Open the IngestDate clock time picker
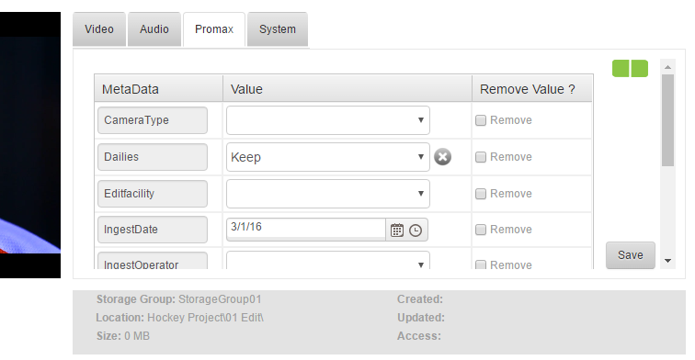Viewport: 695px width, 360px height. [416, 231]
